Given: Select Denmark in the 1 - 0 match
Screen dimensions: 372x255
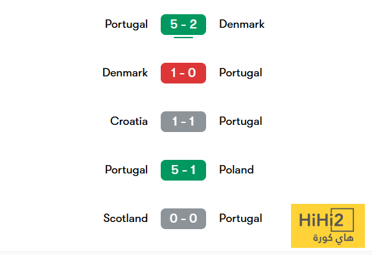Looking at the screenshot, I should [125, 72].
